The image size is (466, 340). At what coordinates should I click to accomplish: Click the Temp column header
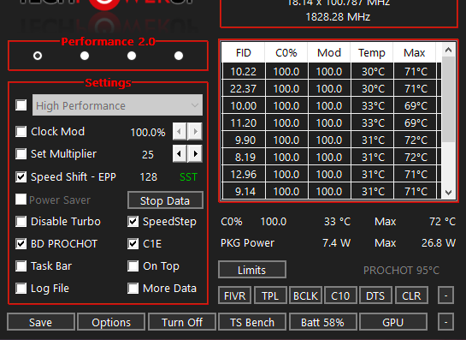pyautogui.click(x=372, y=53)
